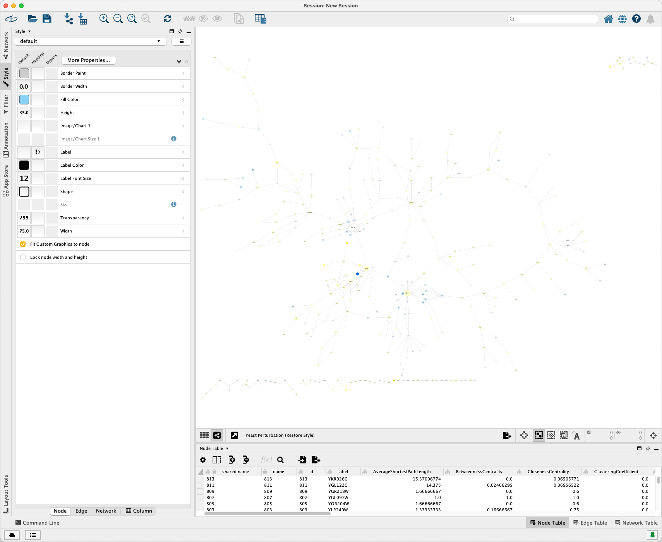Click the More Properties... button
Image resolution: width=662 pixels, height=542 pixels.
click(88, 60)
